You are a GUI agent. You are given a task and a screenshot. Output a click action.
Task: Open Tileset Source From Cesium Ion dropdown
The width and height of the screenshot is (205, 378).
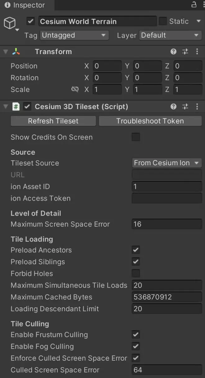(x=167, y=163)
